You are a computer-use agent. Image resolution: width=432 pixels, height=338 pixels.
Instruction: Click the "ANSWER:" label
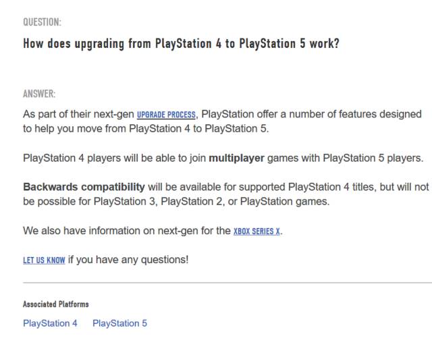tap(39, 94)
